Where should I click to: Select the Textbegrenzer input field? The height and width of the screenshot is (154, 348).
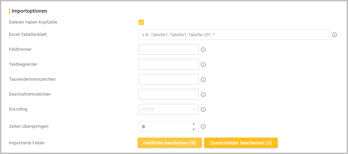(169, 64)
